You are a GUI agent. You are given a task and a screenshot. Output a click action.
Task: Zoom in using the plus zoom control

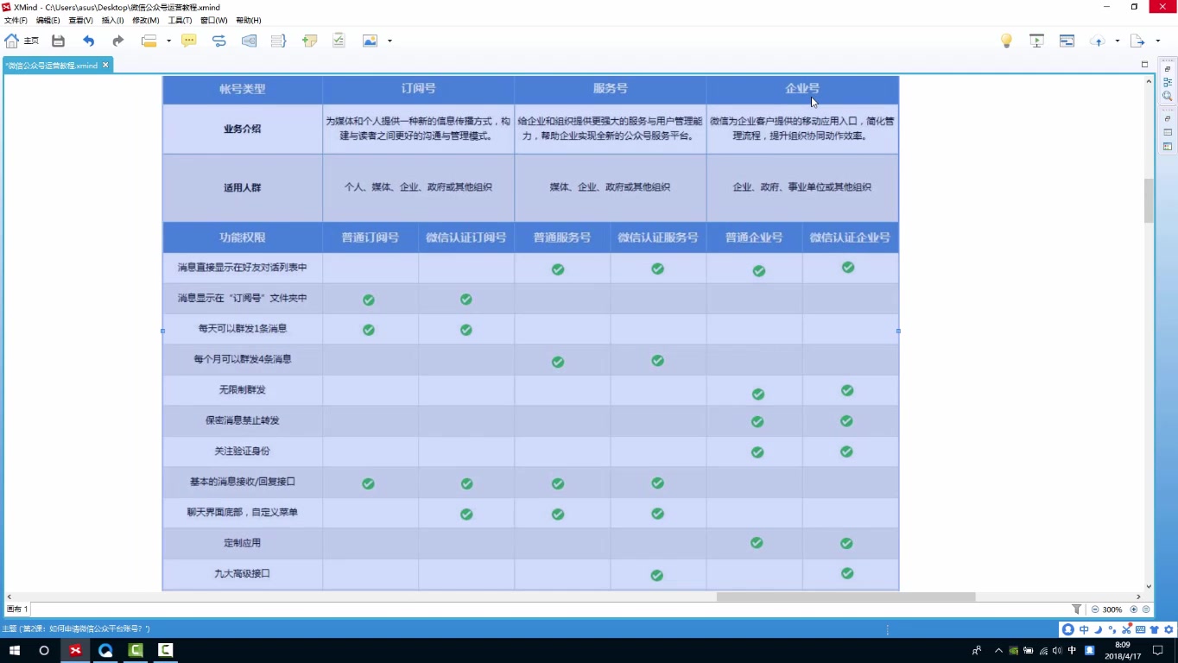(x=1133, y=609)
